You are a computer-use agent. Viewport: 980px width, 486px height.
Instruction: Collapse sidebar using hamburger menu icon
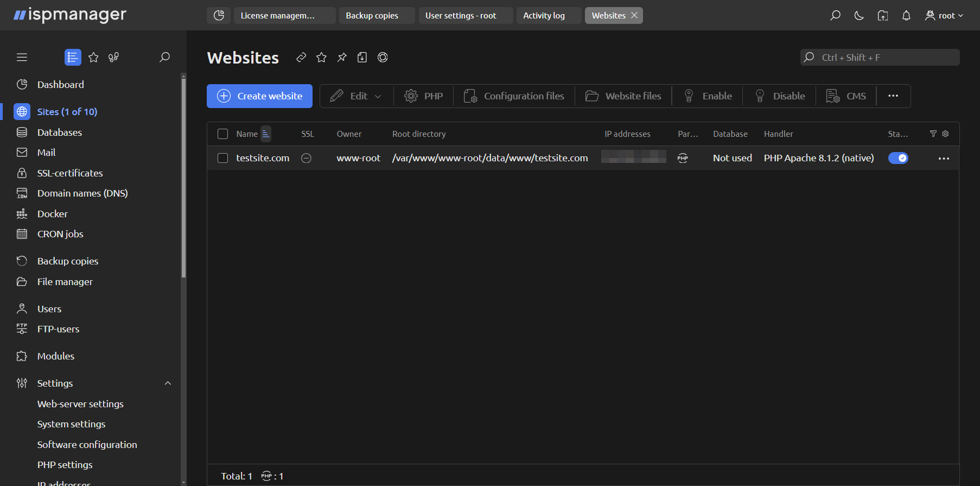point(22,57)
